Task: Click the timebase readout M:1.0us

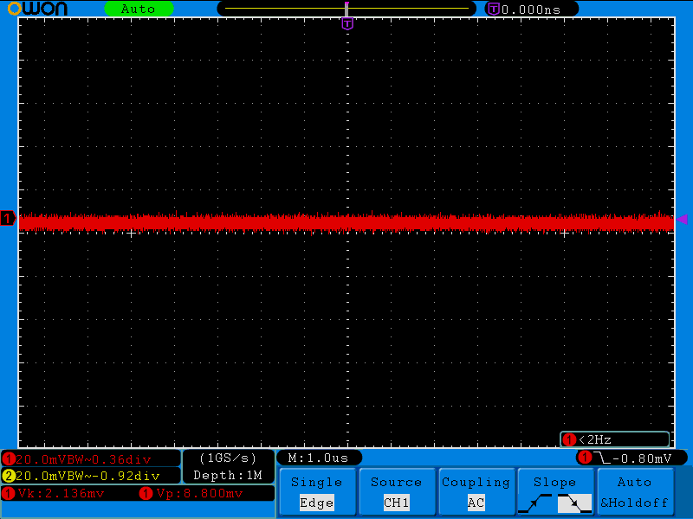Action: click(318, 458)
